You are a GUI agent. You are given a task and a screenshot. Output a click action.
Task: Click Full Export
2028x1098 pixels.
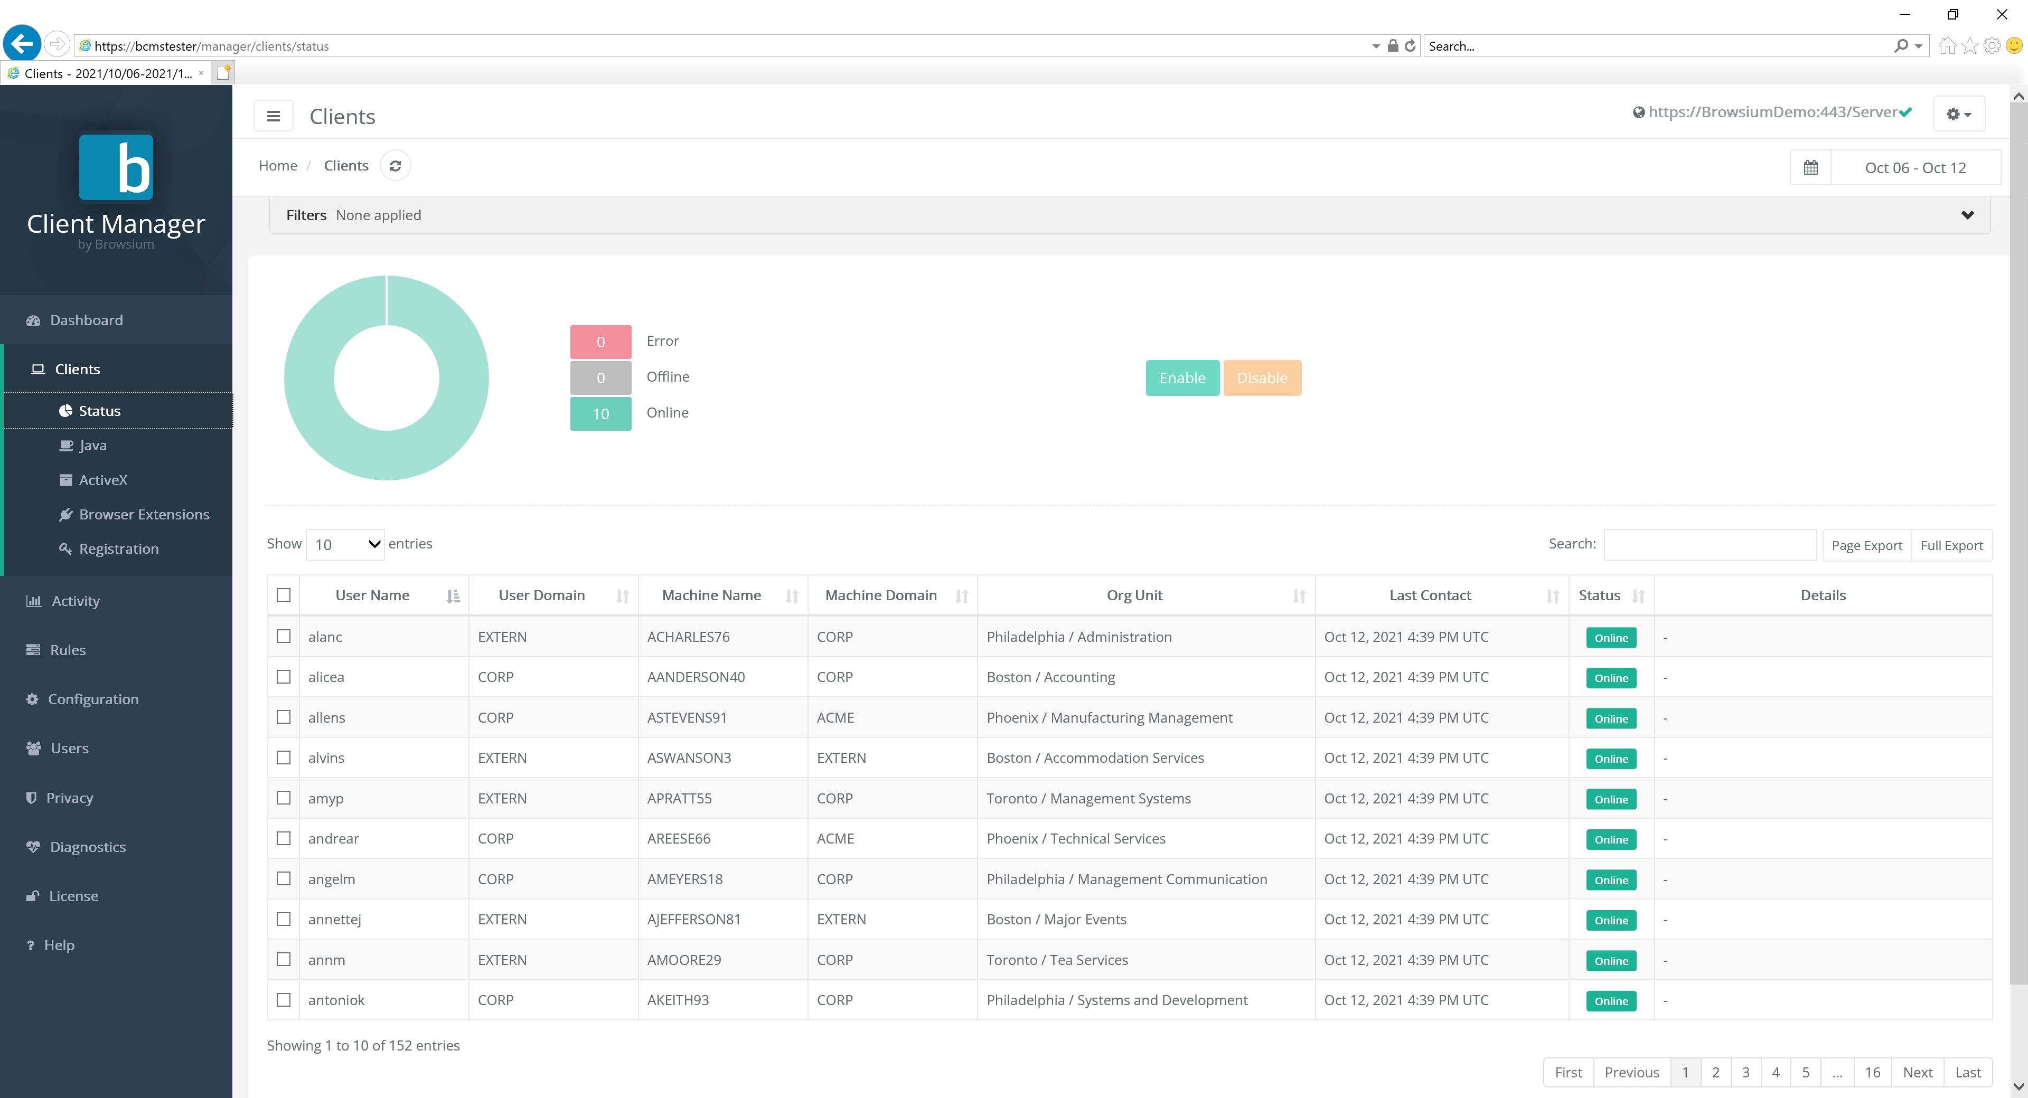[x=1951, y=545]
